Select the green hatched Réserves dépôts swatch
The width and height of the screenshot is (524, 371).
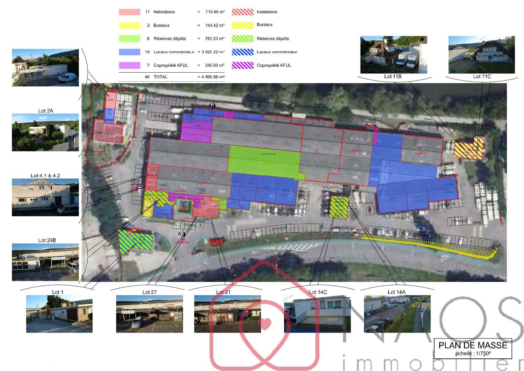click(242, 38)
